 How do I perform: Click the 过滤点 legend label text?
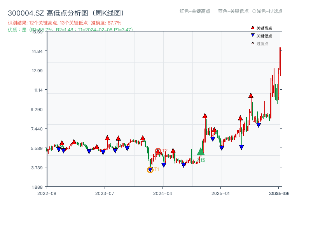coord(262,43)
